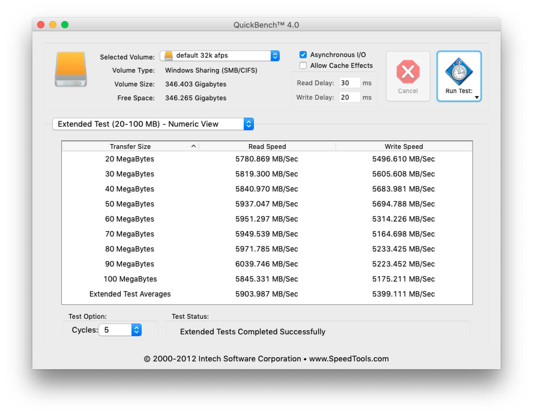Click the write speed 5496.610 MB/Sec
The height and width of the screenshot is (416, 533).
click(404, 159)
